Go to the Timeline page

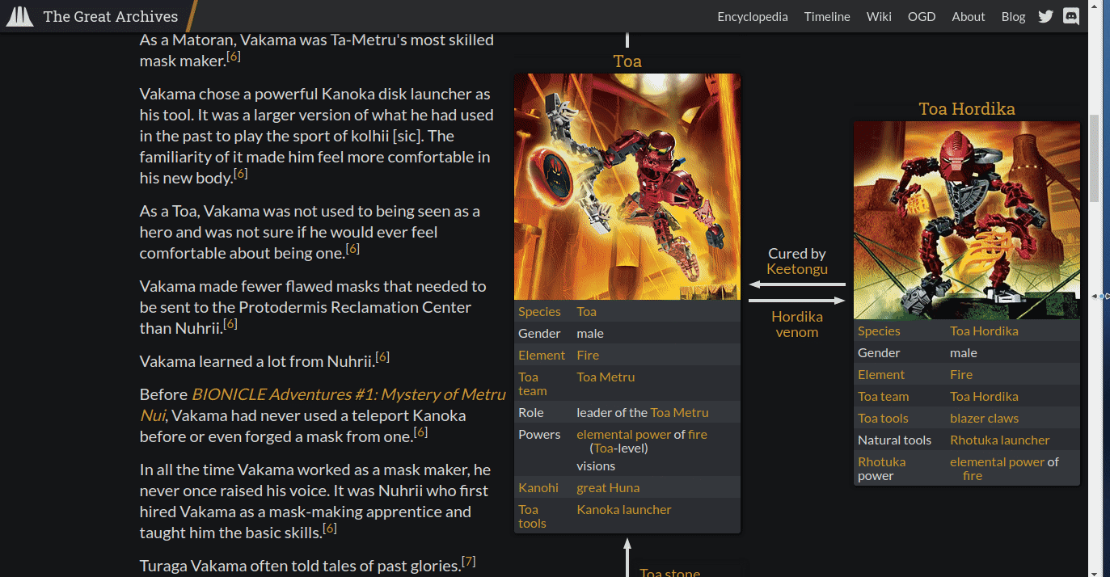pyautogui.click(x=827, y=17)
